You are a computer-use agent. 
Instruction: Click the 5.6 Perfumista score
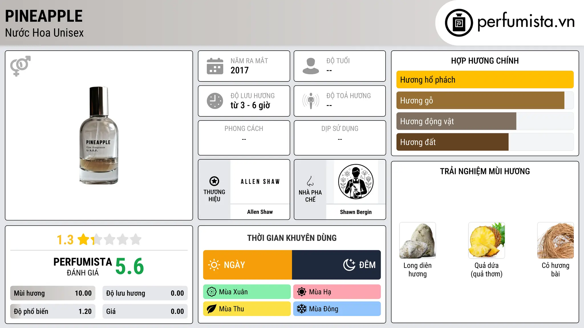tap(130, 266)
